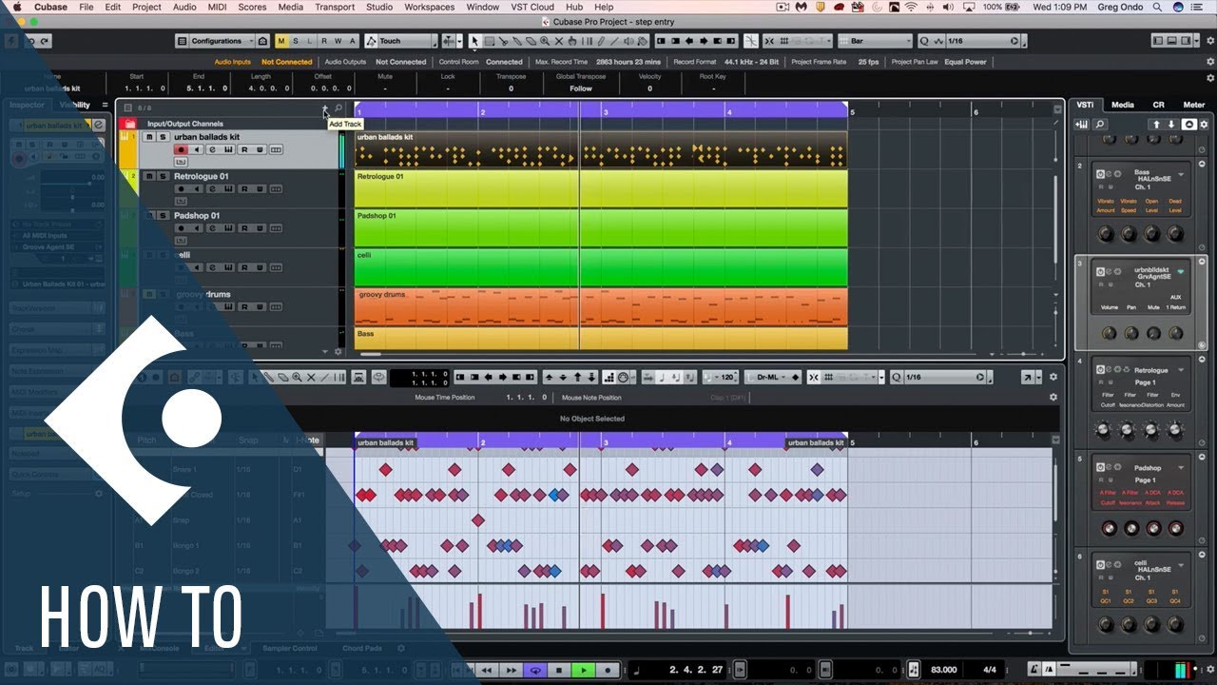The width and height of the screenshot is (1217, 685).
Task: Open the VST Cloud menu
Action: tap(532, 7)
